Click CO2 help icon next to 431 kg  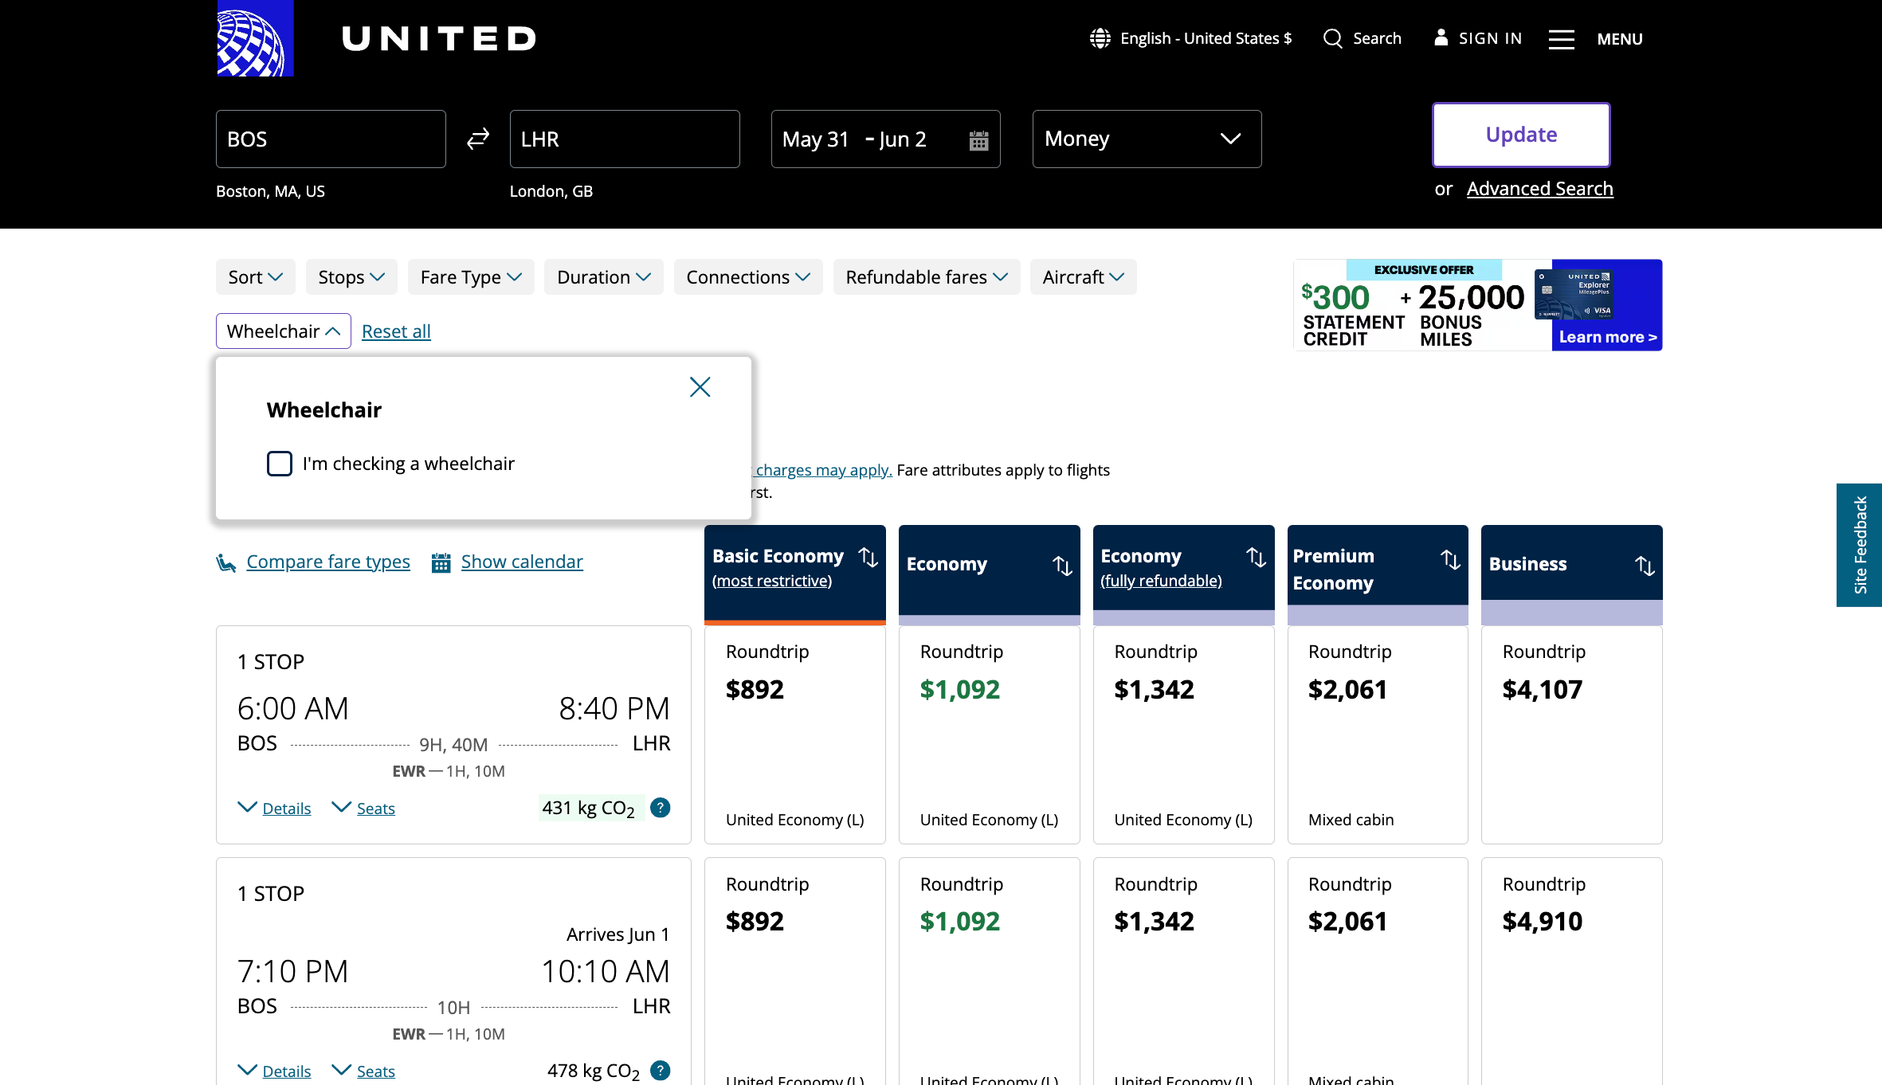(x=660, y=808)
